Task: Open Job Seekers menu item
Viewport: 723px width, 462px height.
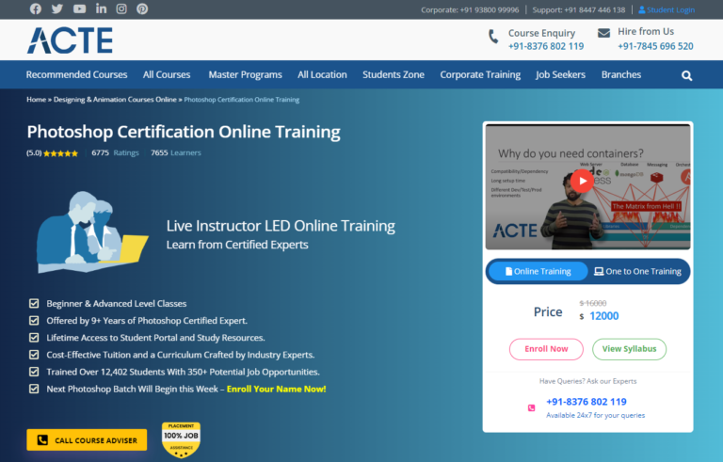Action: click(560, 74)
